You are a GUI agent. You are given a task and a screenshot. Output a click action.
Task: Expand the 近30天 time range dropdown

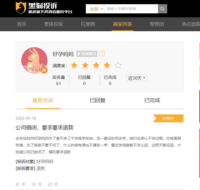point(136,78)
